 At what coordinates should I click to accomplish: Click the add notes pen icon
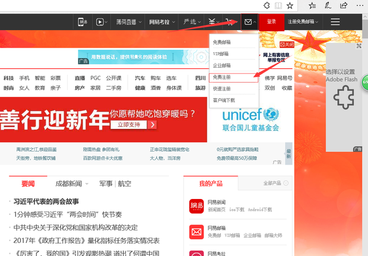[328, 5]
